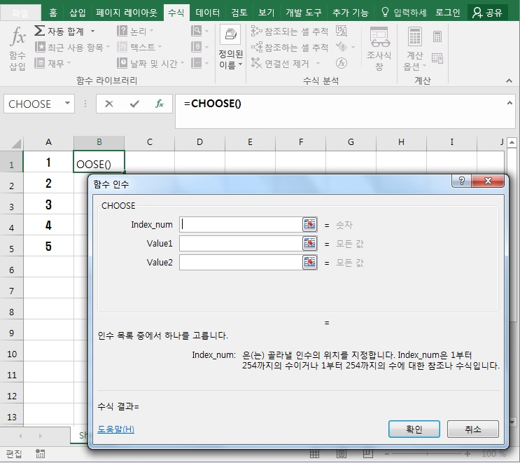The height and width of the screenshot is (463, 520).
Task: Click the Evaluate Formula icon
Action: [x=342, y=63]
